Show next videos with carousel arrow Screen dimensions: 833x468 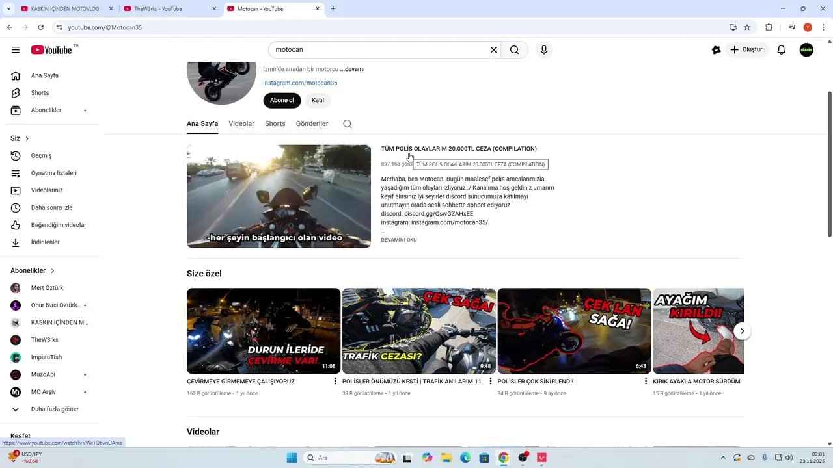(742, 331)
